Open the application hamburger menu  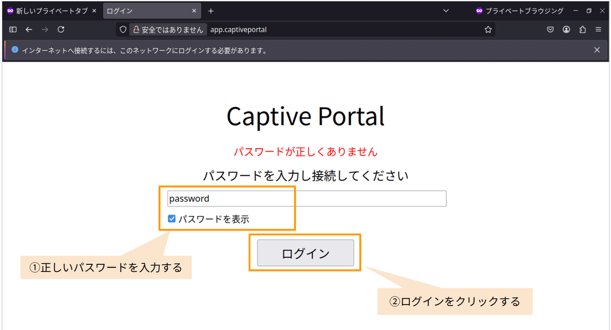599,30
